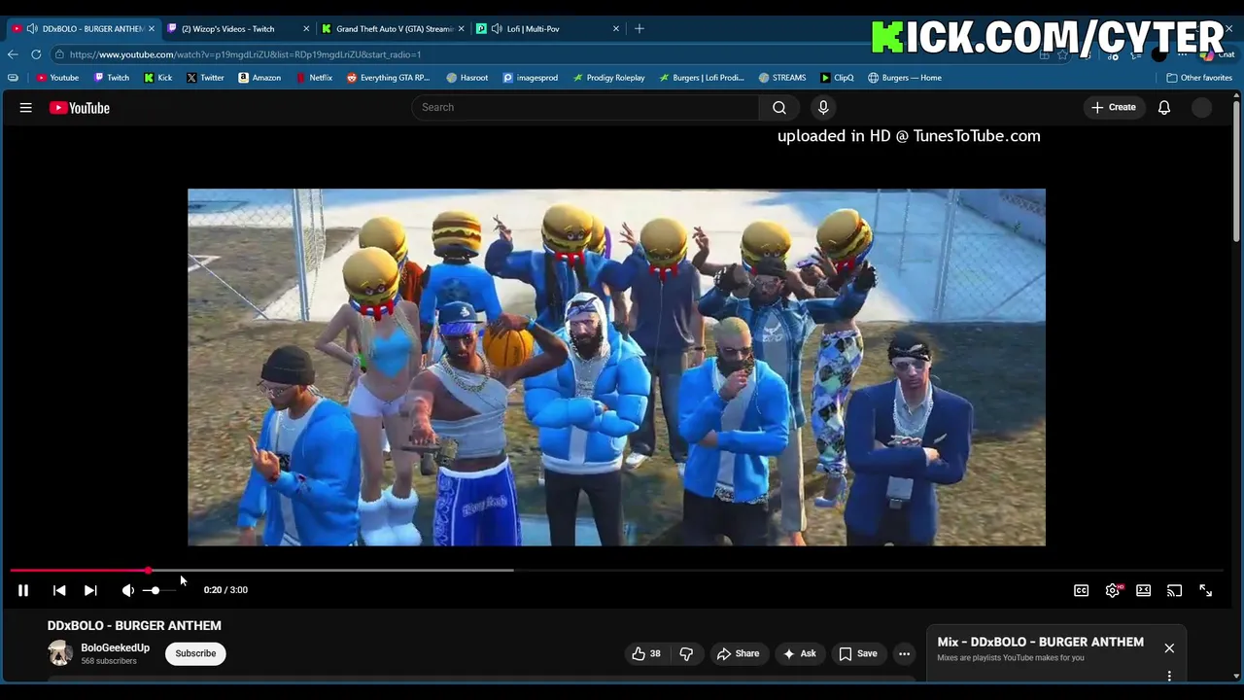Open Share dialog for the video
This screenshot has width=1244, height=700.
738,653
